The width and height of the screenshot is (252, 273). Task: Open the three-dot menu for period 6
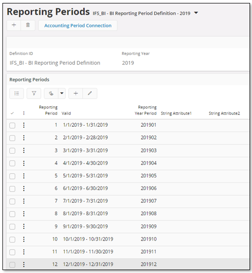click(24, 189)
